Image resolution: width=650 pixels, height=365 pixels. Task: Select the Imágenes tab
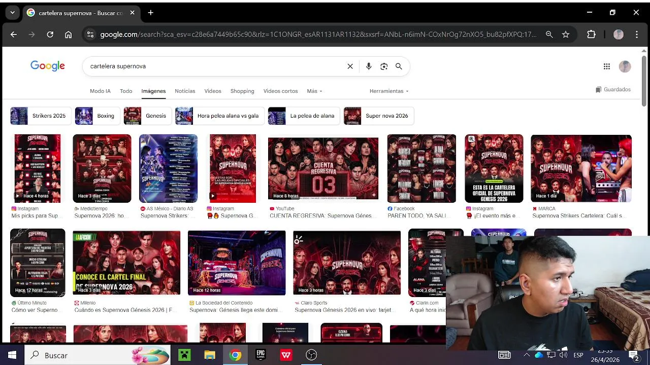(153, 91)
